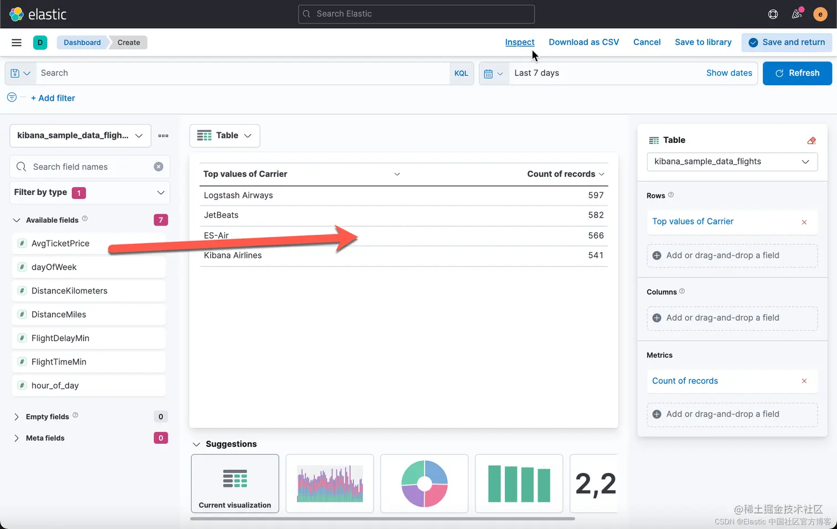The width and height of the screenshot is (837, 529).
Task: Collapse the Suggestions section
Action: [197, 444]
